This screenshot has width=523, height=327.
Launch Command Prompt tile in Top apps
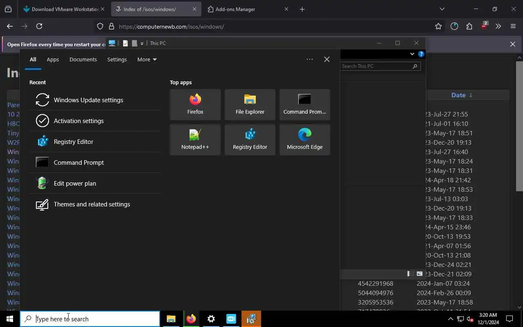305,105
